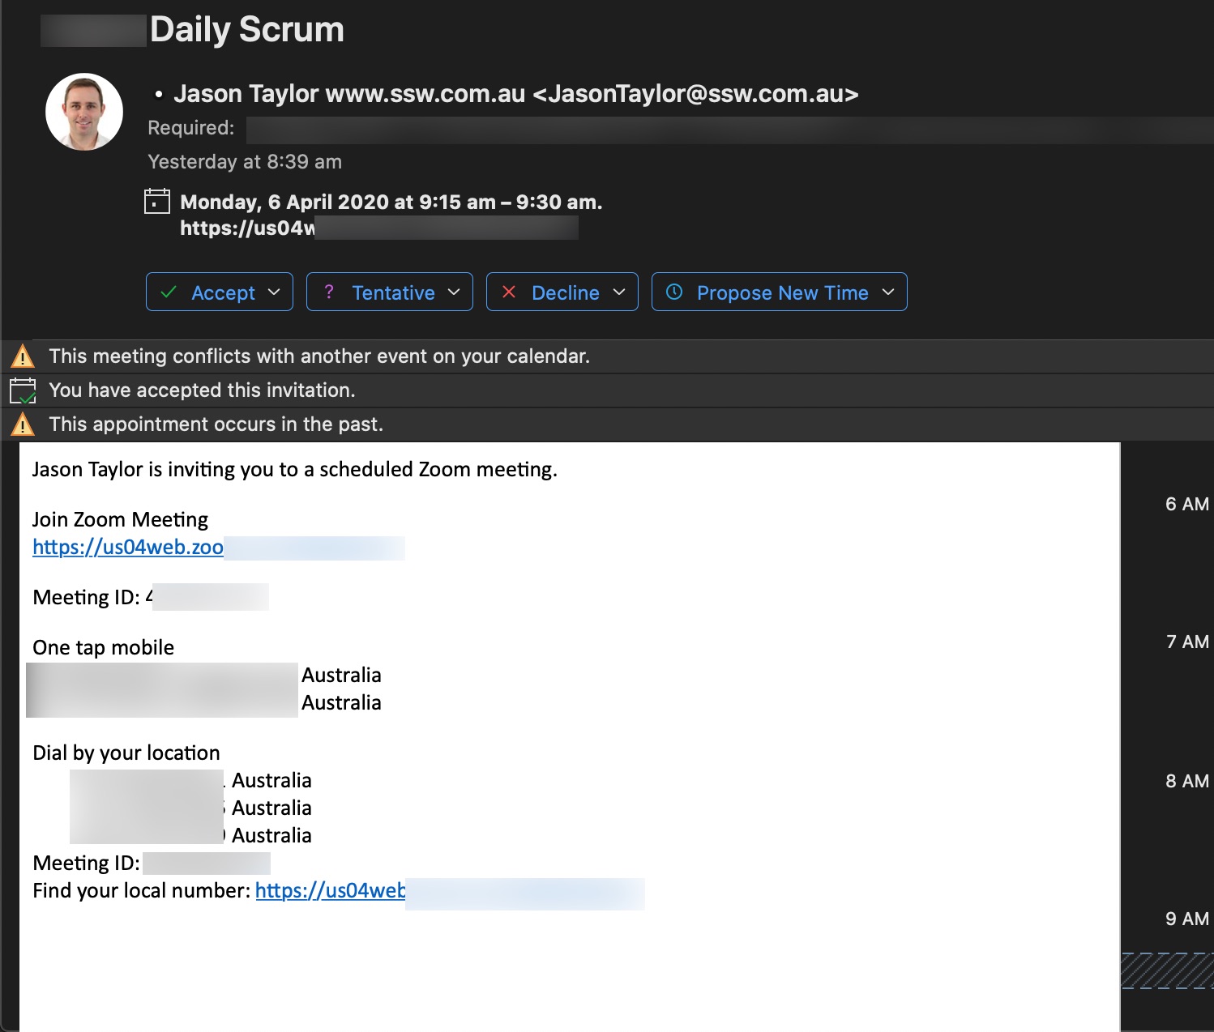1214x1032 pixels.
Task: Open the Propose New Time dropdown chevron
Action: (888, 292)
